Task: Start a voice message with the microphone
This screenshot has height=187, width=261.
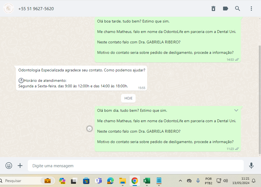Action: 251,166
